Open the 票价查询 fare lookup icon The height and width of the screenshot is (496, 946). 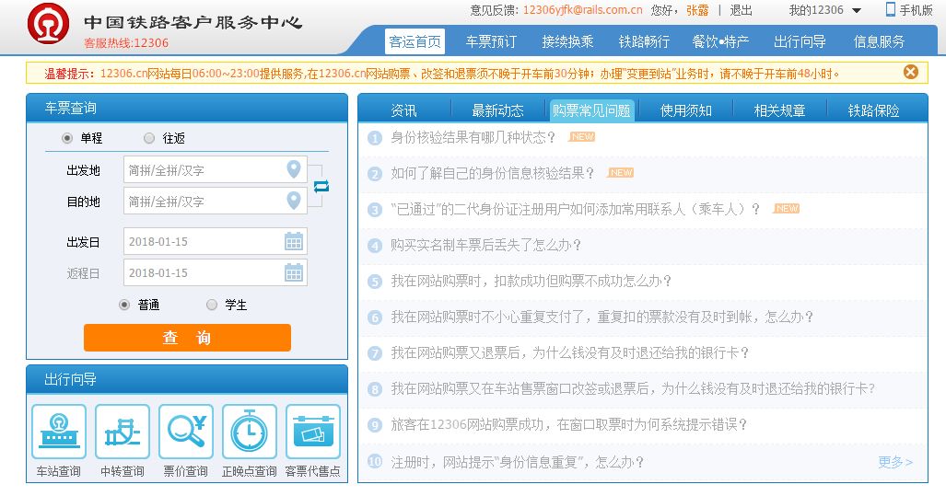186,432
